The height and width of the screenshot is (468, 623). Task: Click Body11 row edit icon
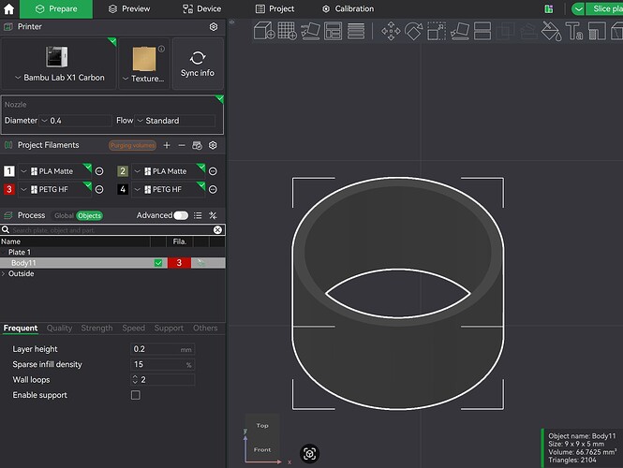201,262
